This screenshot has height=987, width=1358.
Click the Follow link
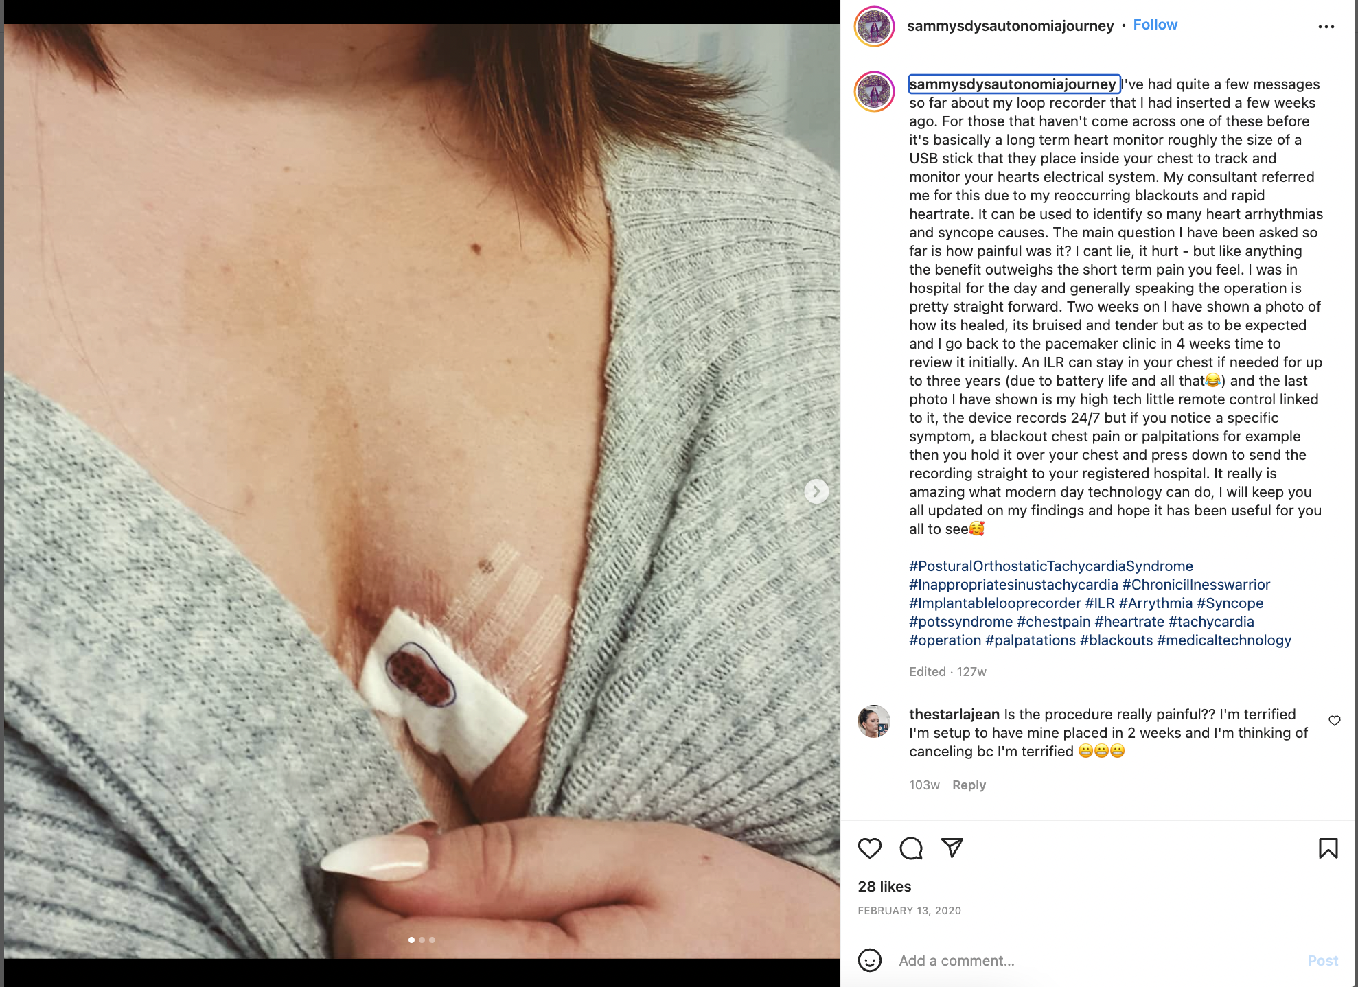(x=1155, y=25)
